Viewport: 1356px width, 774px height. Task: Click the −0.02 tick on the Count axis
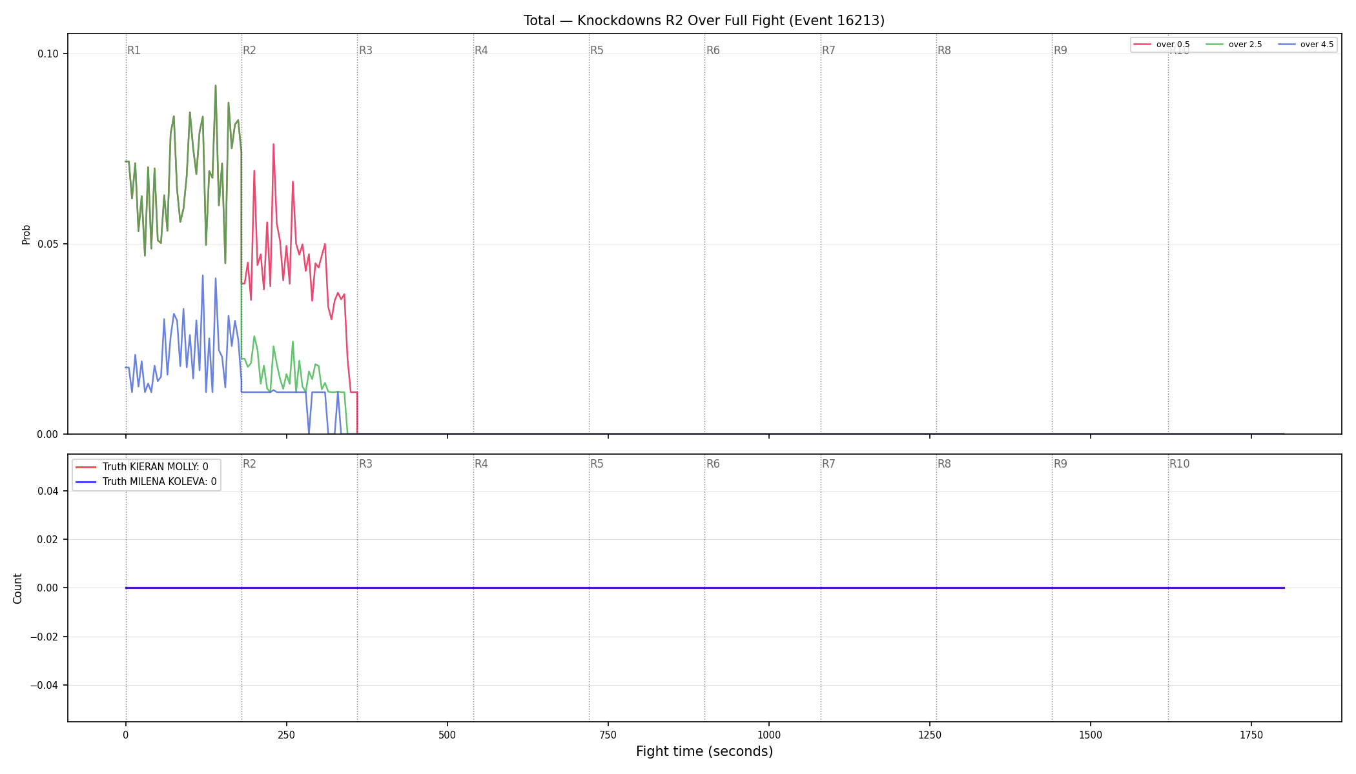pyautogui.click(x=44, y=637)
